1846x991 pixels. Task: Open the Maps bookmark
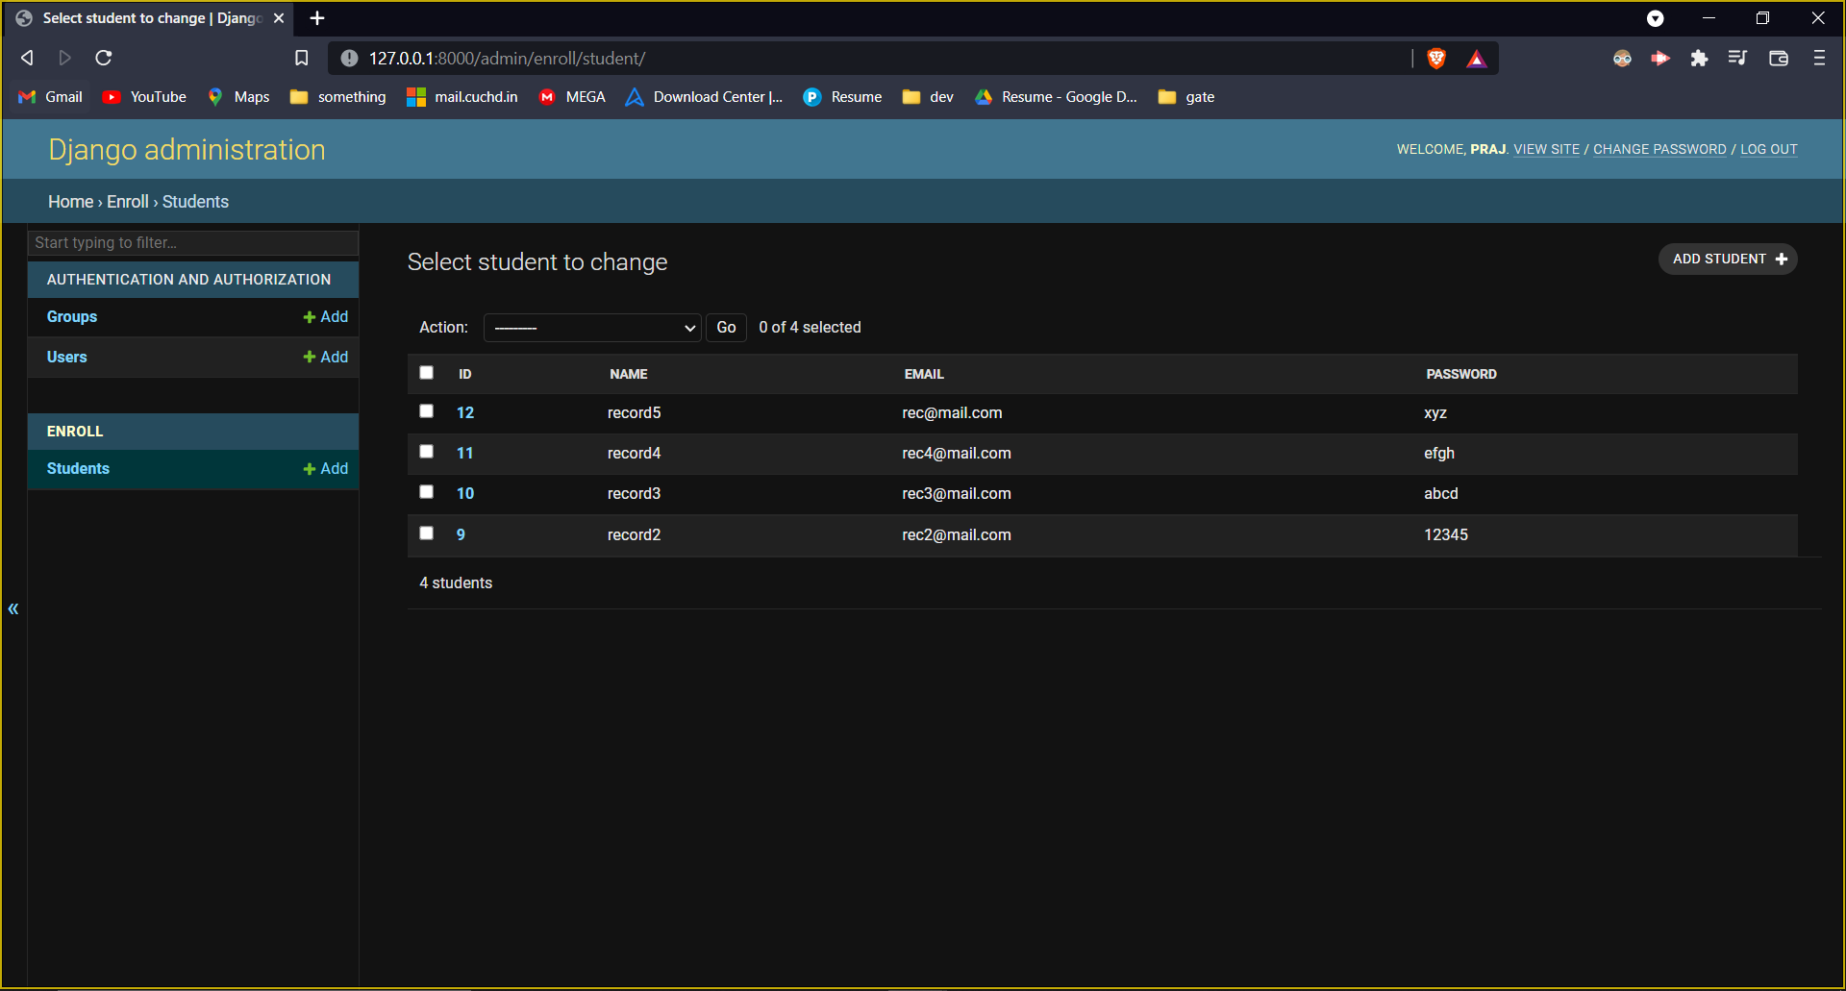[238, 97]
